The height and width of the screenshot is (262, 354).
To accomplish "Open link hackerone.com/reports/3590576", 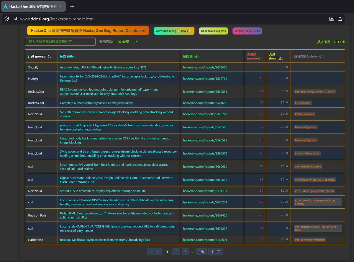I will tap(205, 154).
